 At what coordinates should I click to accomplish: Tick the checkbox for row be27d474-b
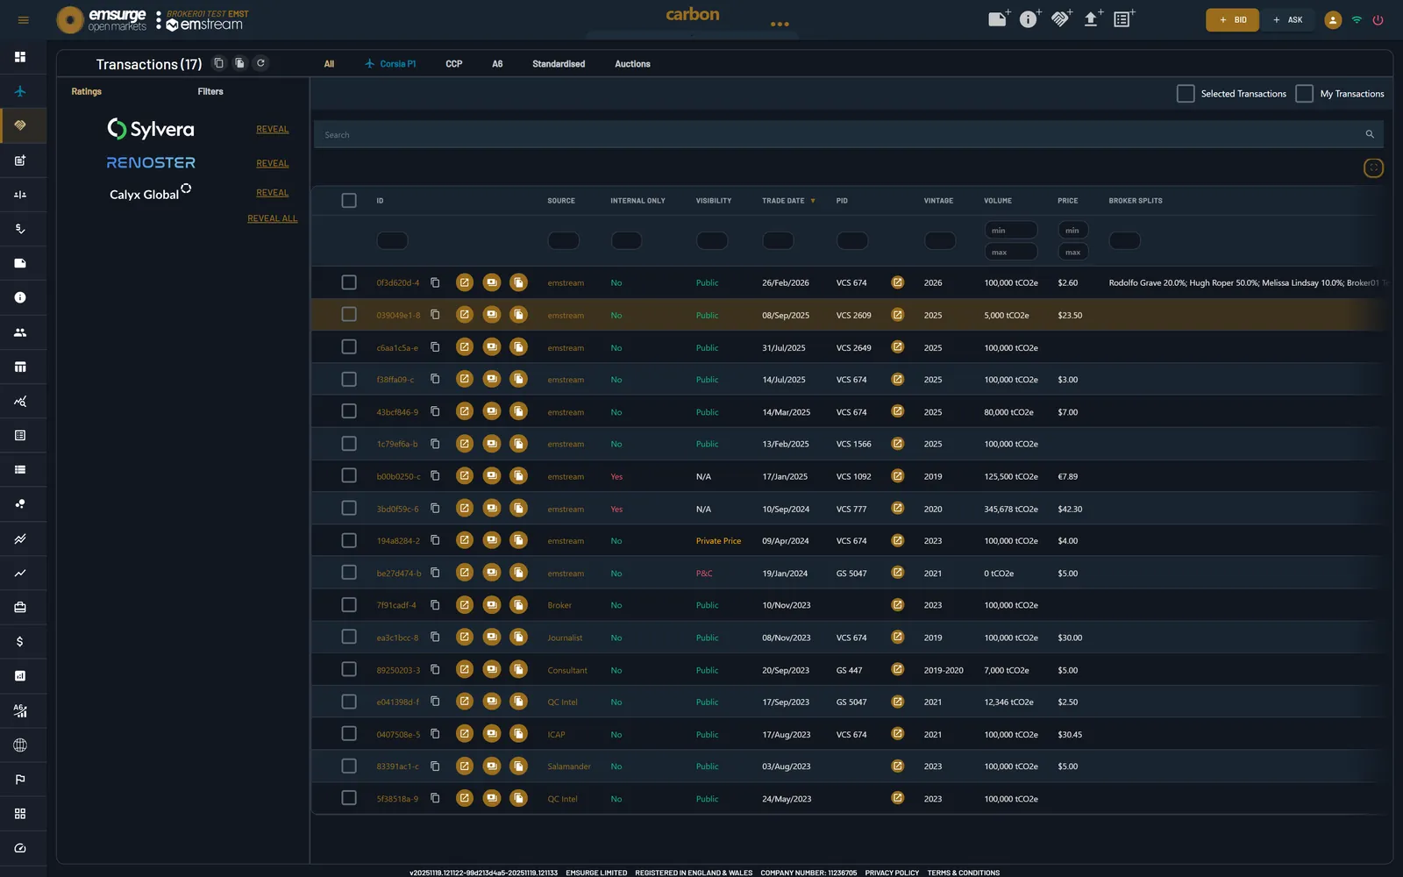[349, 573]
